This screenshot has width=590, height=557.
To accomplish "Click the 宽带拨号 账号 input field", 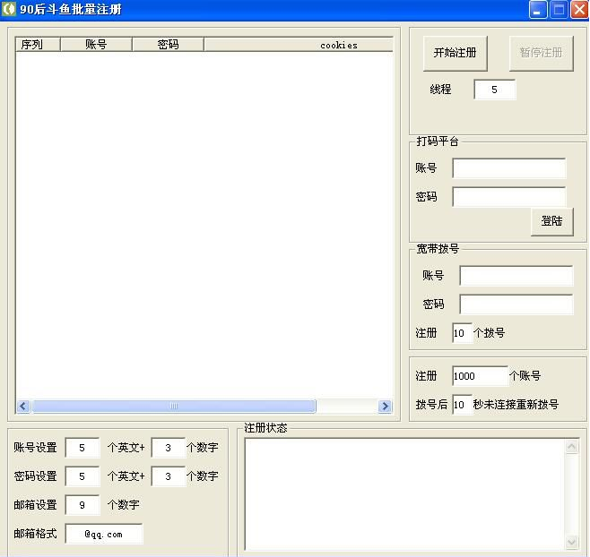I will pyautogui.click(x=516, y=276).
